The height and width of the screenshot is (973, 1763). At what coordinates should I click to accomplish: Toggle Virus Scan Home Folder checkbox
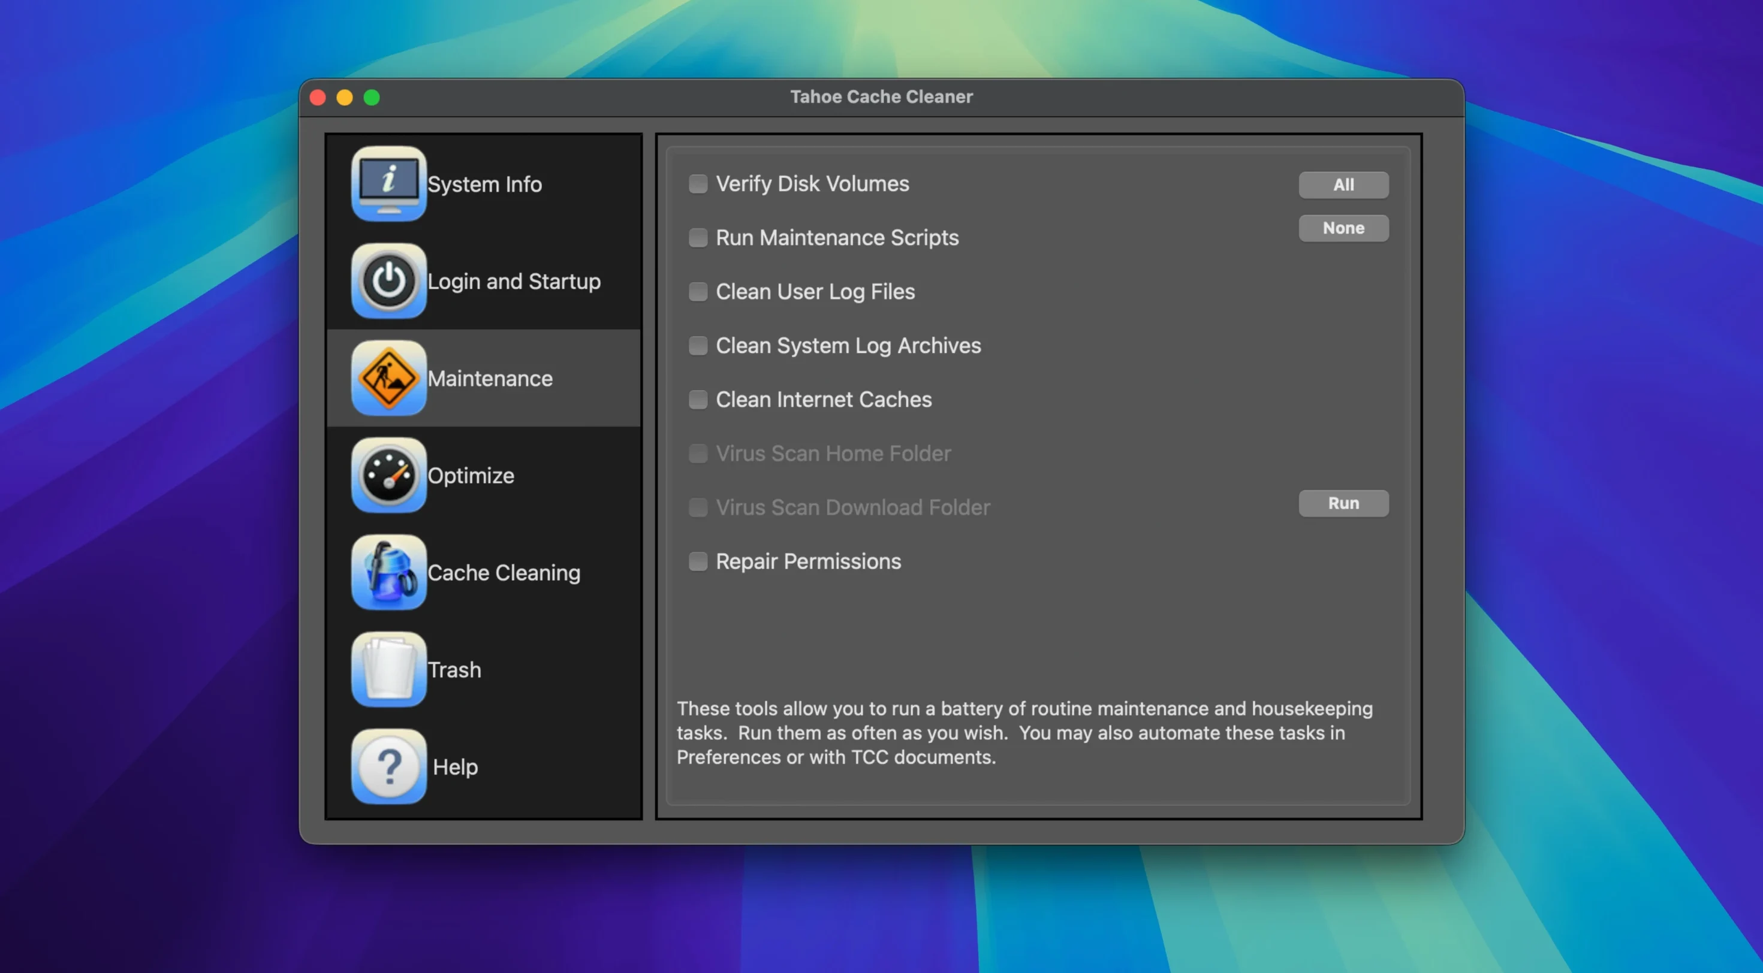pos(697,453)
